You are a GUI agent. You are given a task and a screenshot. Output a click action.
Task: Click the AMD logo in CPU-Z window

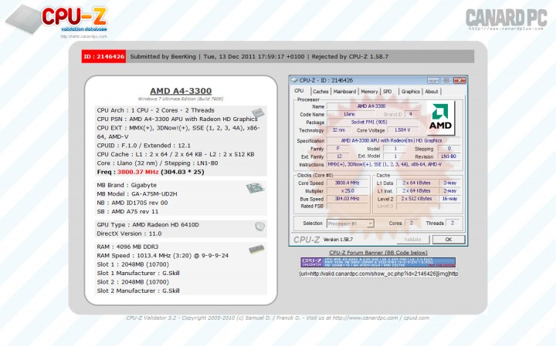point(440,118)
